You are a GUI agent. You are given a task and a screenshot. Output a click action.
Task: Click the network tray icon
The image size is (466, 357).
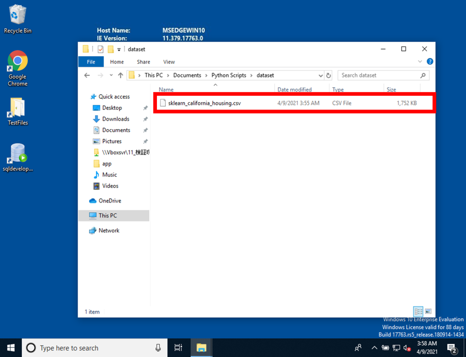coord(396,348)
